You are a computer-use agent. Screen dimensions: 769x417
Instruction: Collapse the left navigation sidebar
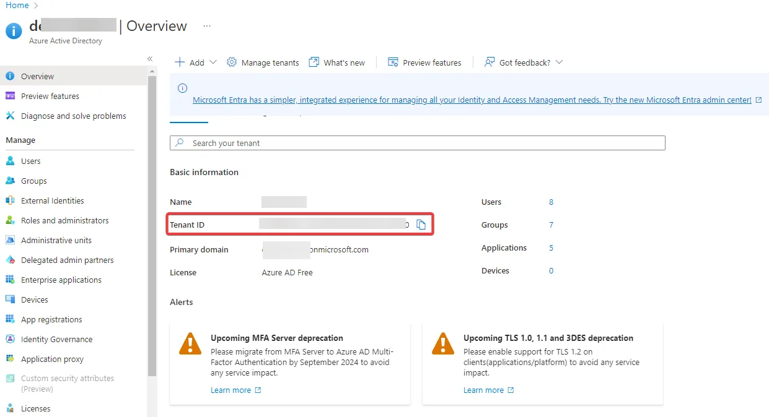pos(150,59)
